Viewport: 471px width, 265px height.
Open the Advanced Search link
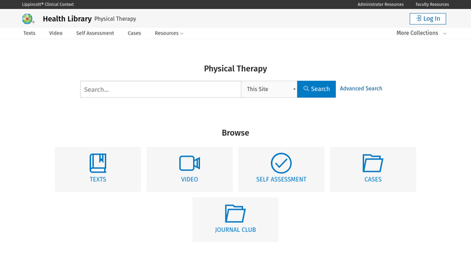[x=361, y=88]
